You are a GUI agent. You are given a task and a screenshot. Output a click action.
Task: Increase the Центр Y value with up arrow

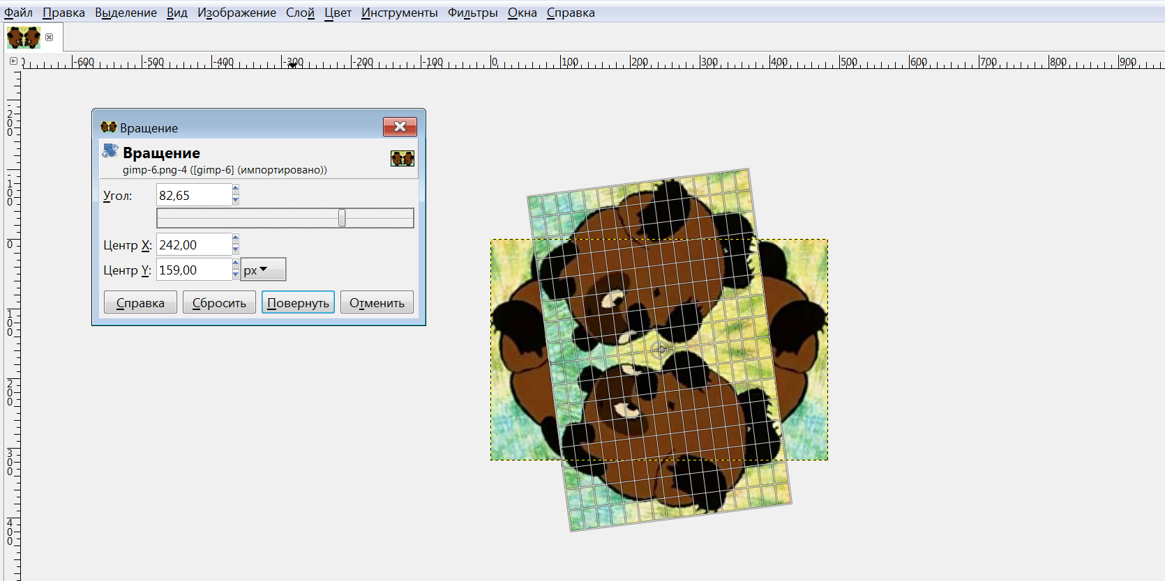pos(236,264)
